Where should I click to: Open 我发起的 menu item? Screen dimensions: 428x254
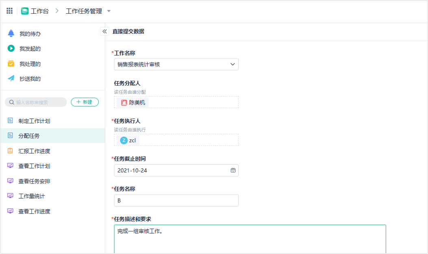click(30, 49)
